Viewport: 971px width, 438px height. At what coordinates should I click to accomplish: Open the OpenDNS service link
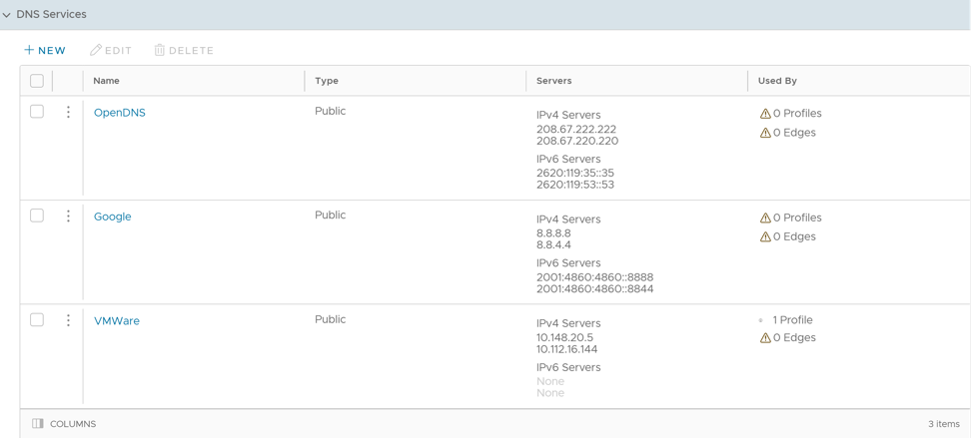point(120,113)
